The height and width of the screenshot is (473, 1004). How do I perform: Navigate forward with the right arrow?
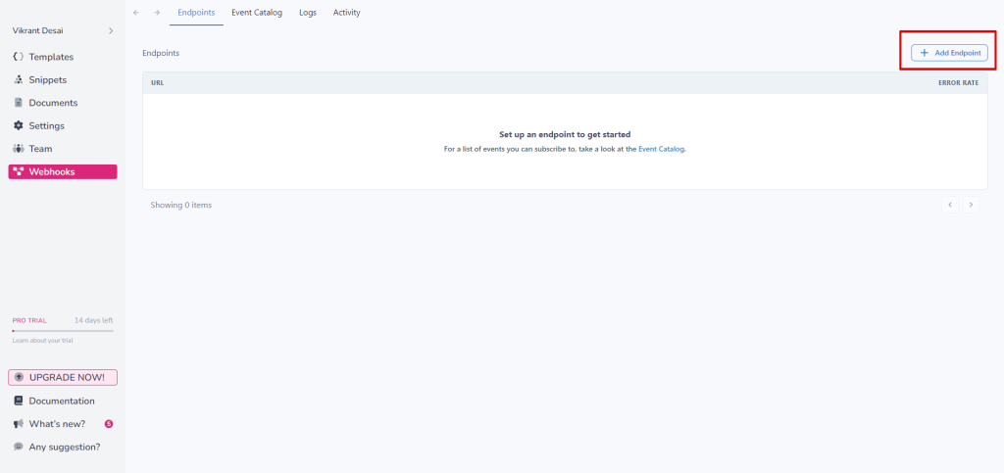coord(157,13)
